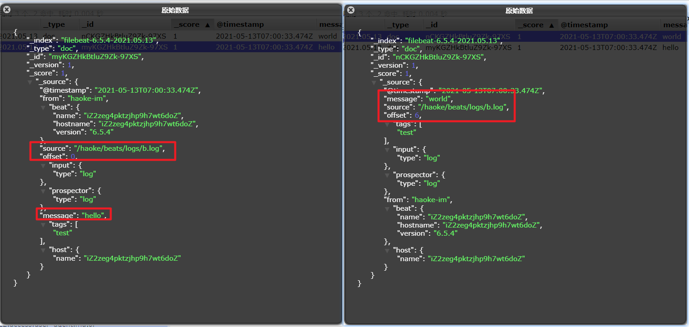The width and height of the screenshot is (689, 327).
Task: Click host name value in left JSON
Action: tap(132, 258)
